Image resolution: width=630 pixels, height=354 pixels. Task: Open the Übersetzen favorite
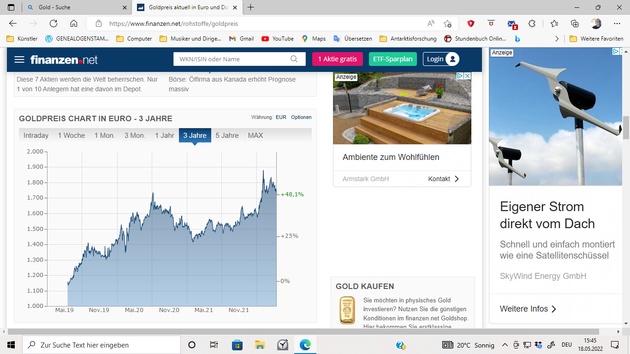coord(353,39)
